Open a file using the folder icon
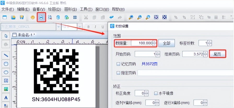The height and width of the screenshot is (108, 234). pyautogui.click(x=13, y=17)
